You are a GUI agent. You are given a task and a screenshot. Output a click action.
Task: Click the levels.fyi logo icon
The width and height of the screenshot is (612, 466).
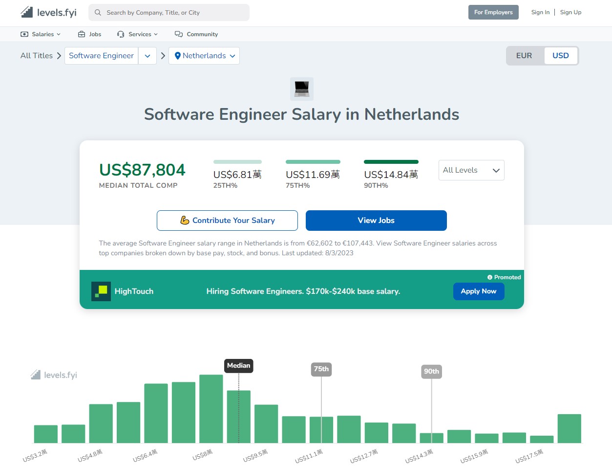[27, 12]
